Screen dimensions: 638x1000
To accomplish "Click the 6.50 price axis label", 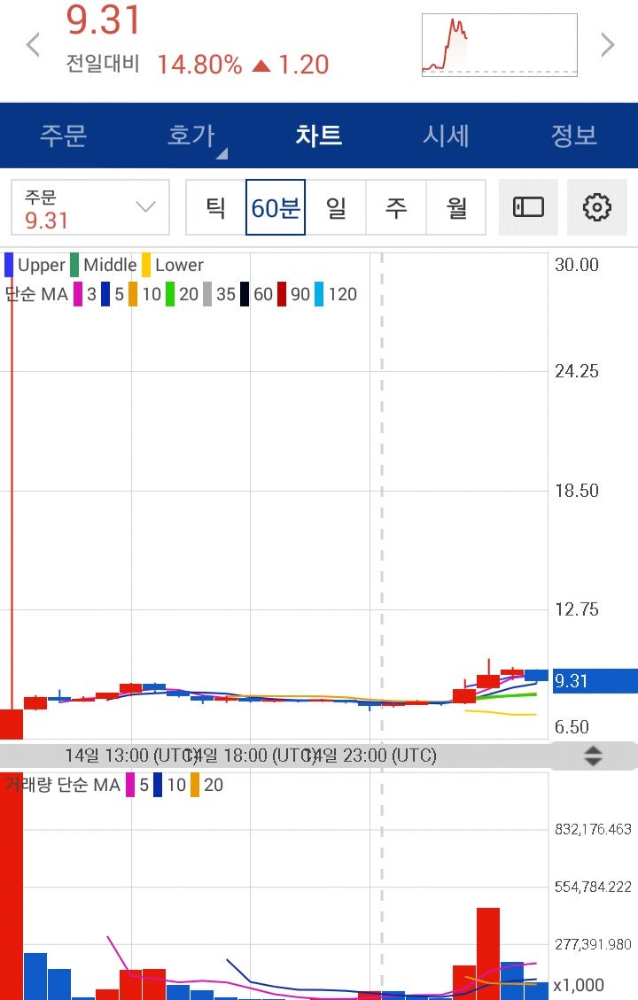I will 572,727.
